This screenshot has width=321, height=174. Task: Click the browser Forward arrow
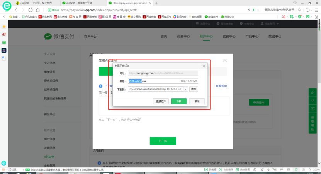[23, 10]
